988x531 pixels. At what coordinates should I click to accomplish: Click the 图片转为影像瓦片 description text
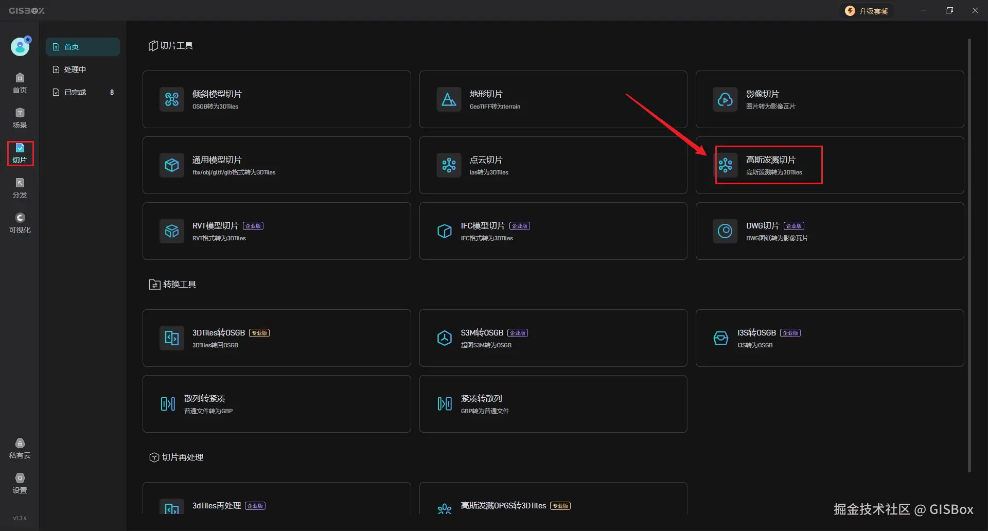coord(771,107)
